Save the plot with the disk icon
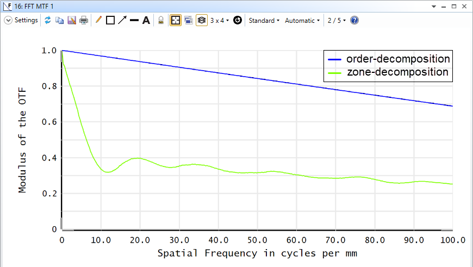 71,20
